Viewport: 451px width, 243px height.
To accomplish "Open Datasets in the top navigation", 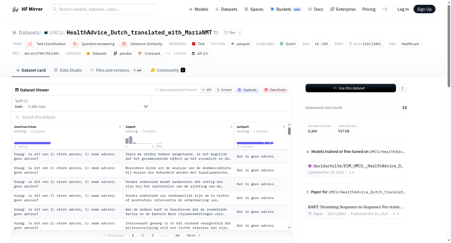I will 226,9.
